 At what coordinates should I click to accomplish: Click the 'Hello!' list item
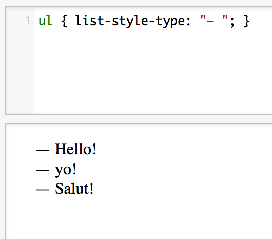pyautogui.click(x=75, y=149)
